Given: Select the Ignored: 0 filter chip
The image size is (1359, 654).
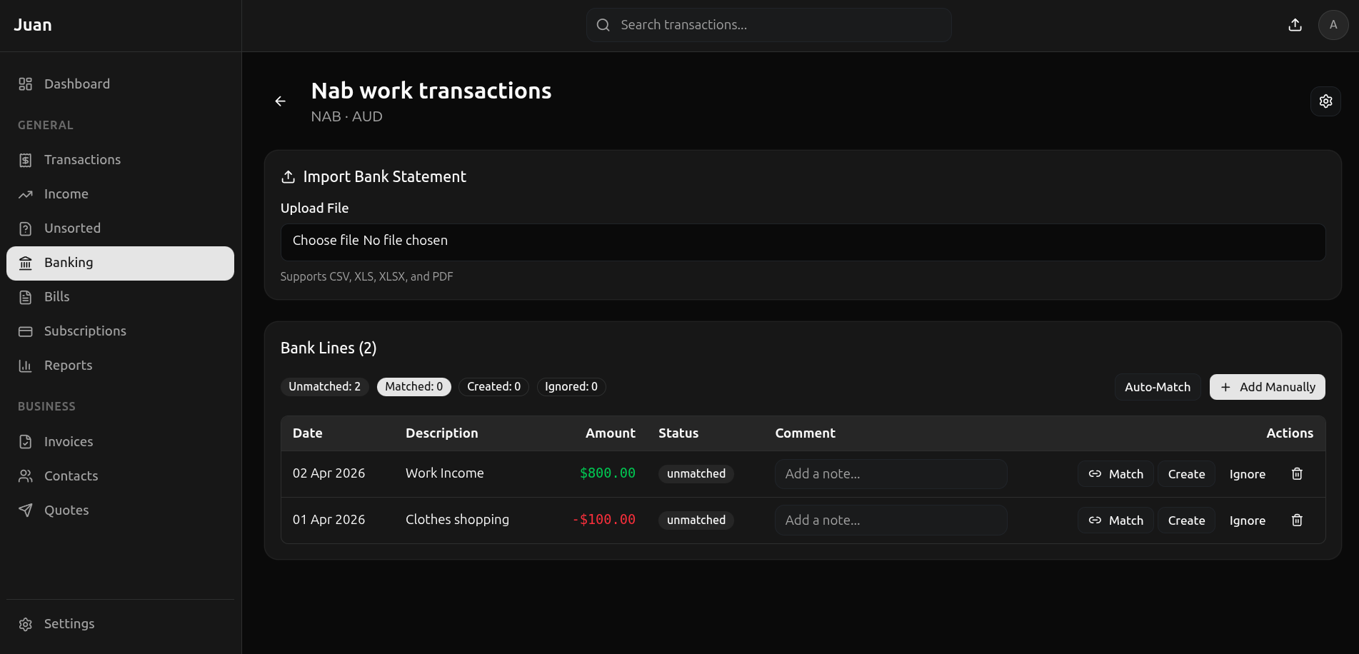Looking at the screenshot, I should 571,386.
